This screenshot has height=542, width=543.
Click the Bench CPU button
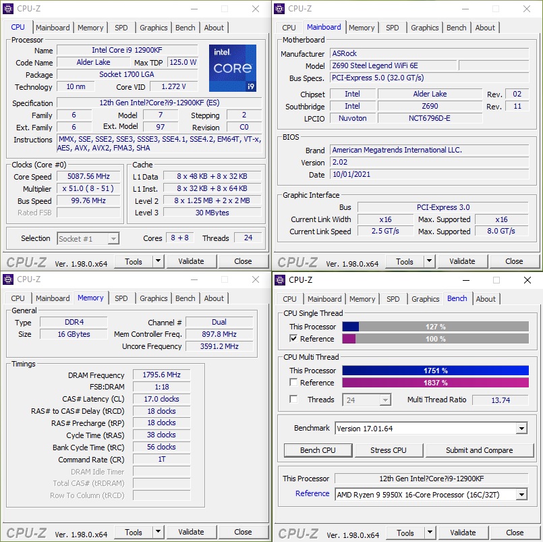pyautogui.click(x=318, y=450)
